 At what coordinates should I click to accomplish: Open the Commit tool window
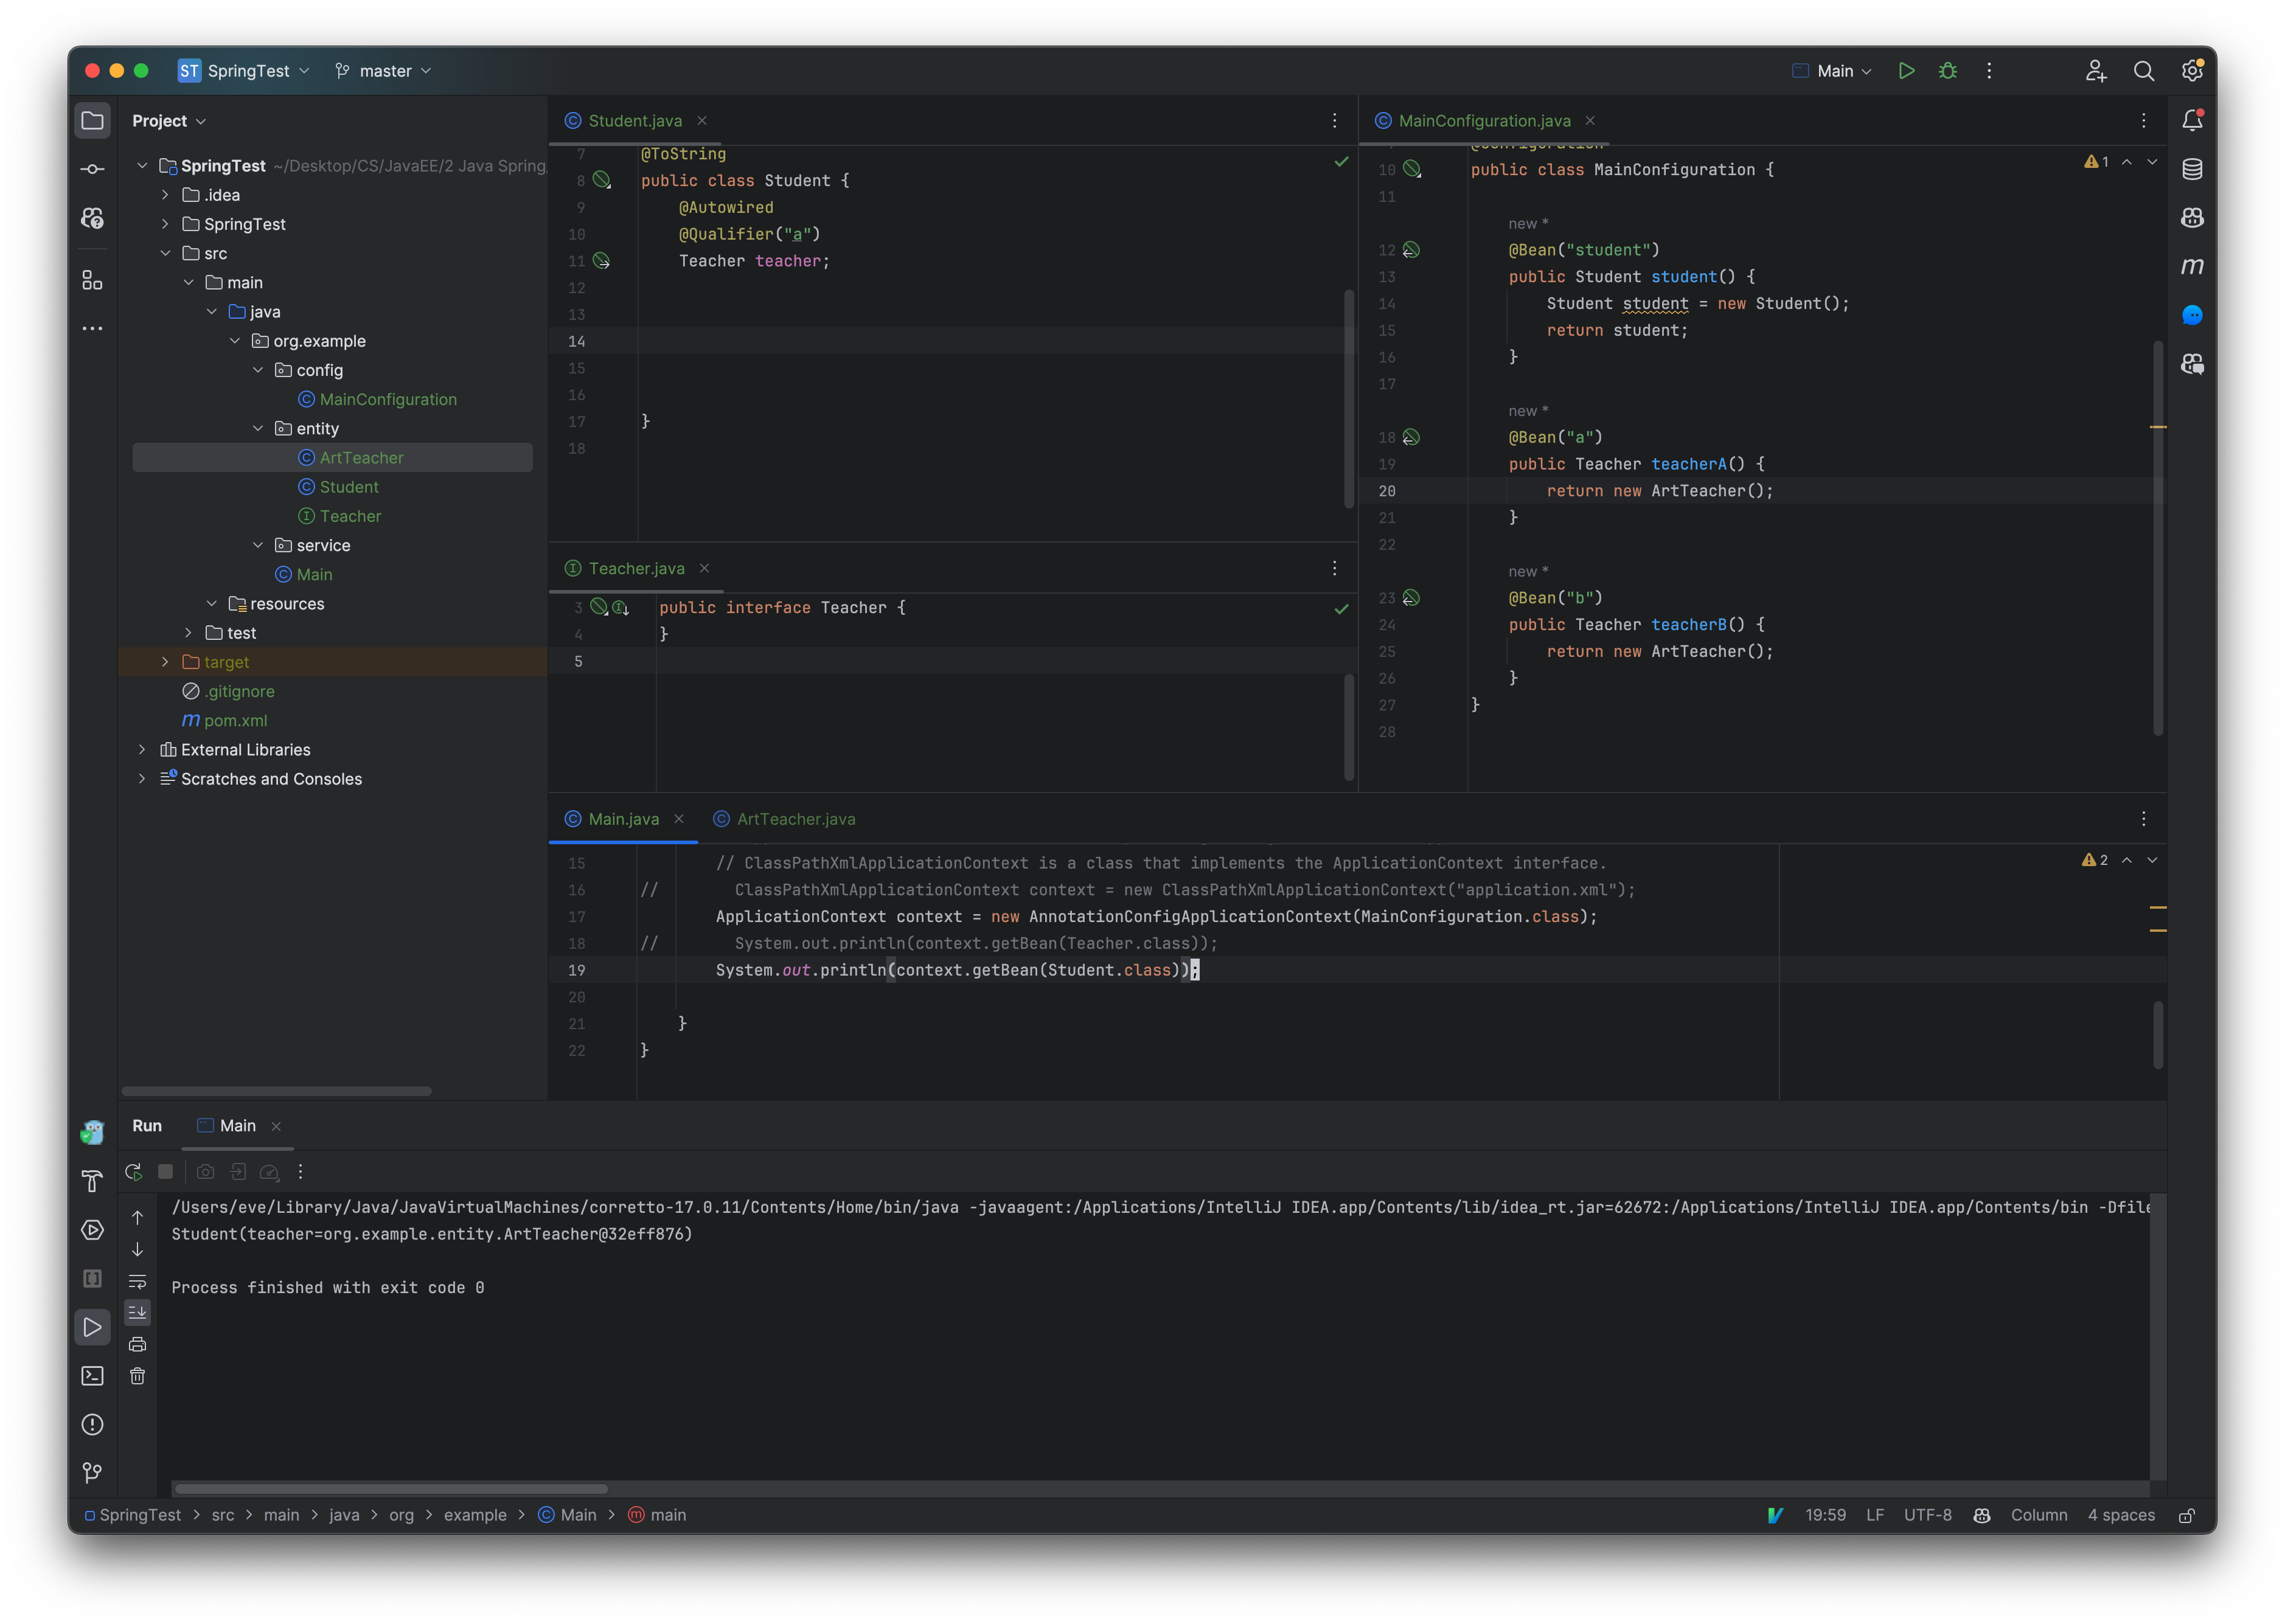point(92,168)
